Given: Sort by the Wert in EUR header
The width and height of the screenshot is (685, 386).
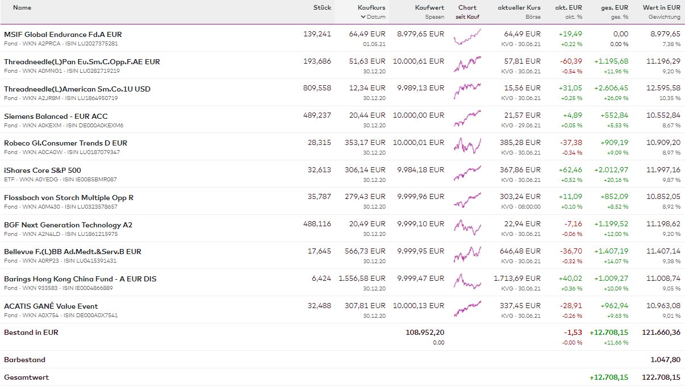Looking at the screenshot, I should 661,8.
